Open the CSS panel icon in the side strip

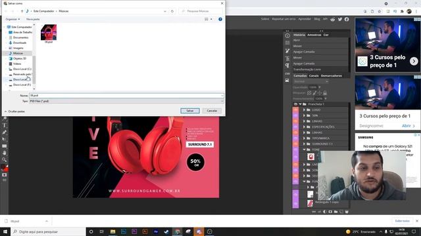(x=287, y=73)
